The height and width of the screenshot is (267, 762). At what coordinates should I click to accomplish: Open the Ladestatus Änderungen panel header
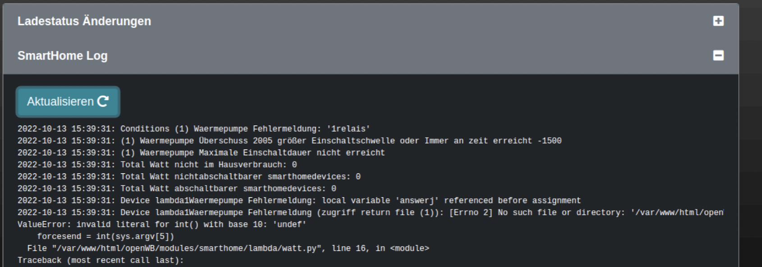[84, 21]
